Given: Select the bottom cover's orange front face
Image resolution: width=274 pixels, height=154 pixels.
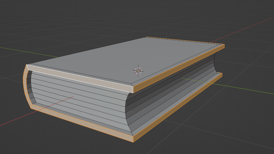Looking at the screenshot, I should coord(81,124).
